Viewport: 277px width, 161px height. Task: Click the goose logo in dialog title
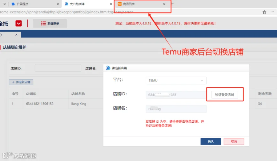pyautogui.click(x=108, y=68)
